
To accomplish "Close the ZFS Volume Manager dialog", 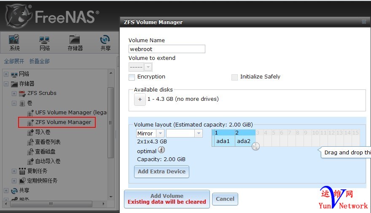I will coord(364,22).
